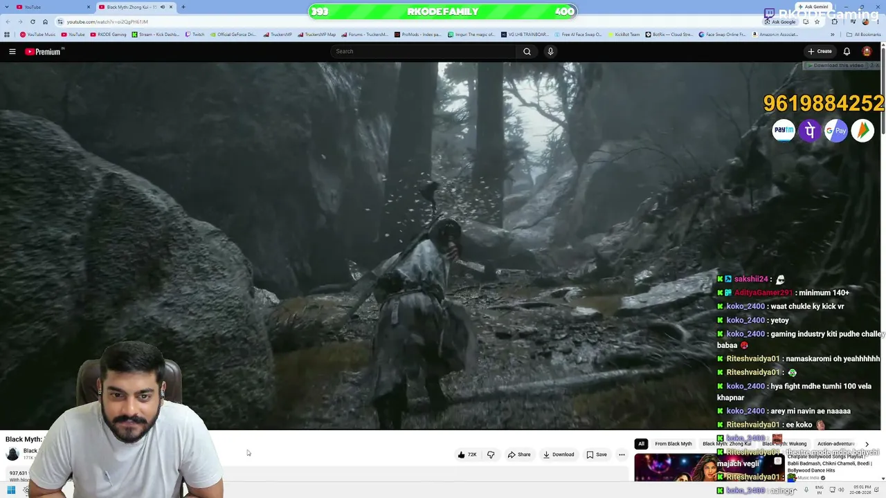Open the ENG IN language switcher
The image size is (886, 498).
820,490
